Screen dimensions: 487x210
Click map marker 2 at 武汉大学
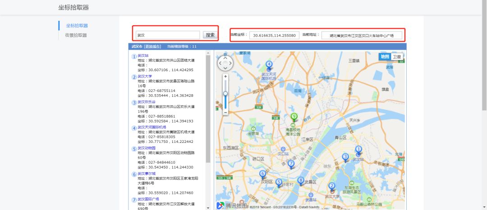[332, 187]
